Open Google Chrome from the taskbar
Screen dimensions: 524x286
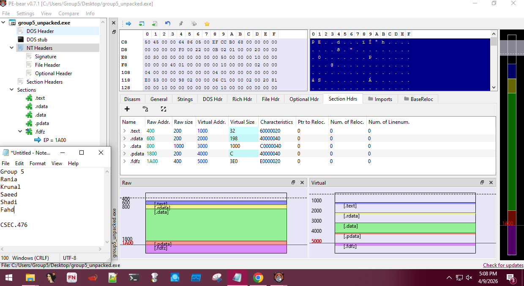coord(258,278)
